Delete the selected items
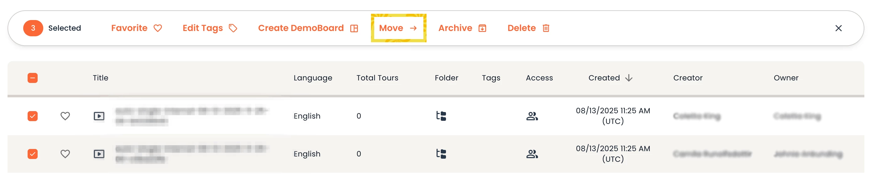The width and height of the screenshot is (870, 174). point(528,28)
